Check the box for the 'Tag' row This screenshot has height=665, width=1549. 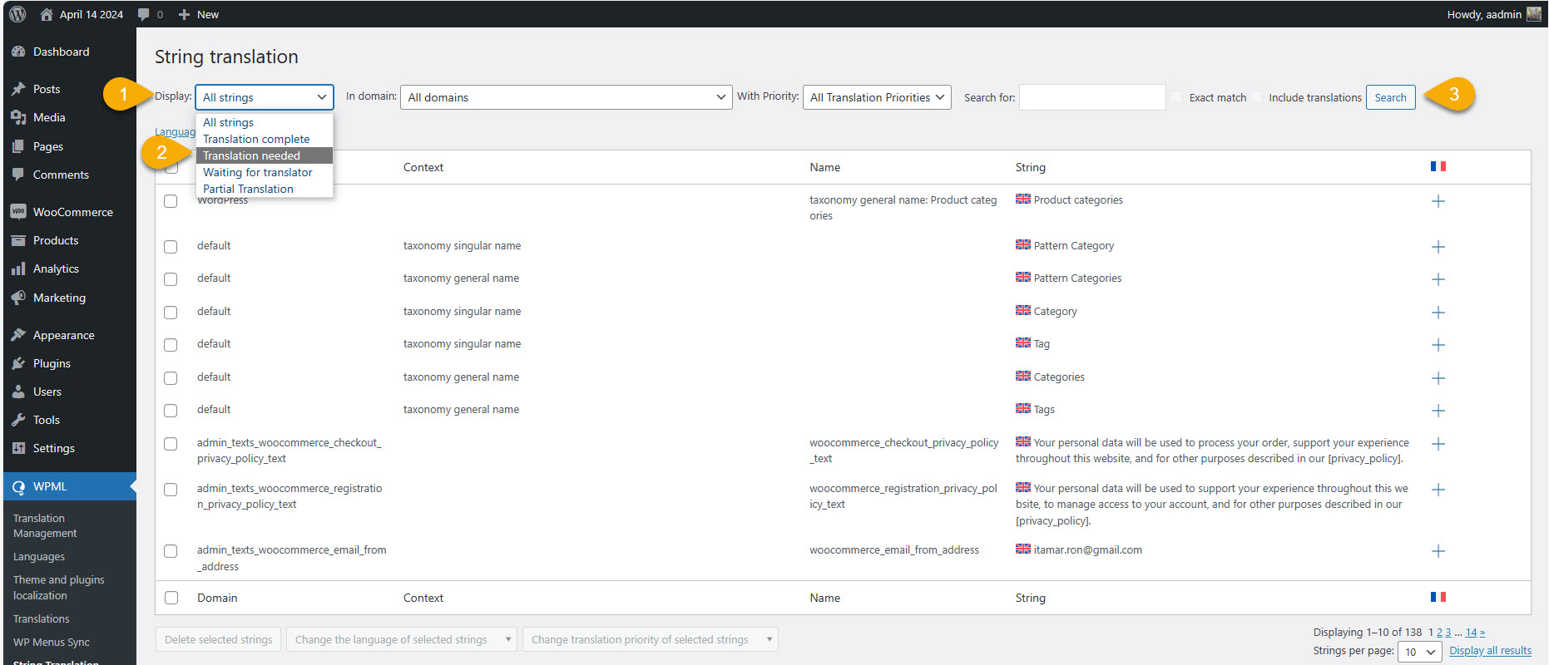click(171, 345)
